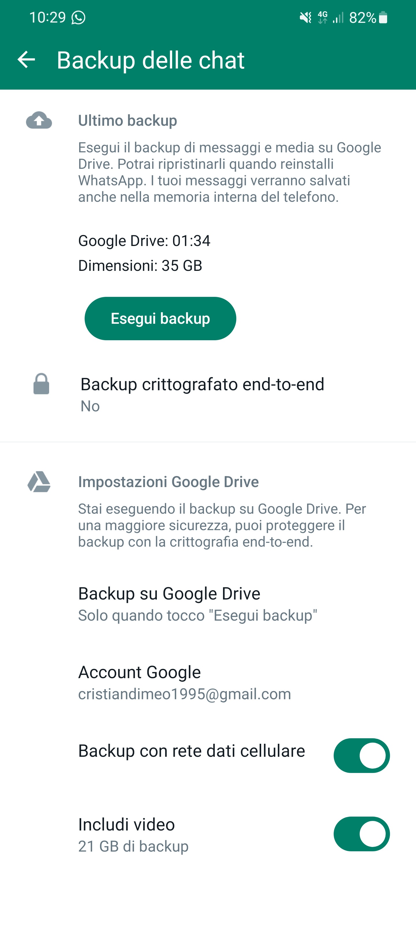Disable backup over cellular data toggle
The width and height of the screenshot is (416, 925).
(361, 756)
